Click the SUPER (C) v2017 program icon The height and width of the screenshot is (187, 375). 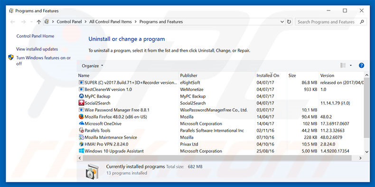81,83
